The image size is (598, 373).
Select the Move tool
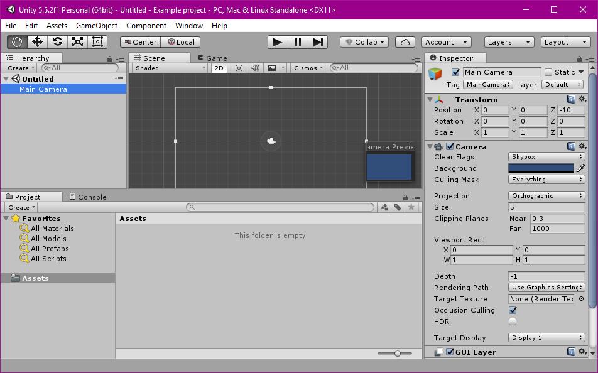(x=38, y=42)
